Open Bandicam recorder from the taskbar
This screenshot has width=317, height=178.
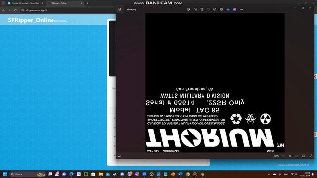pyautogui.click(x=195, y=174)
